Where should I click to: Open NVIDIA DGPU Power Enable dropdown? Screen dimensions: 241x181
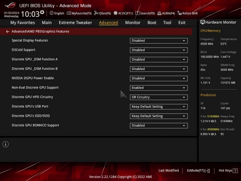[x=159, y=78]
